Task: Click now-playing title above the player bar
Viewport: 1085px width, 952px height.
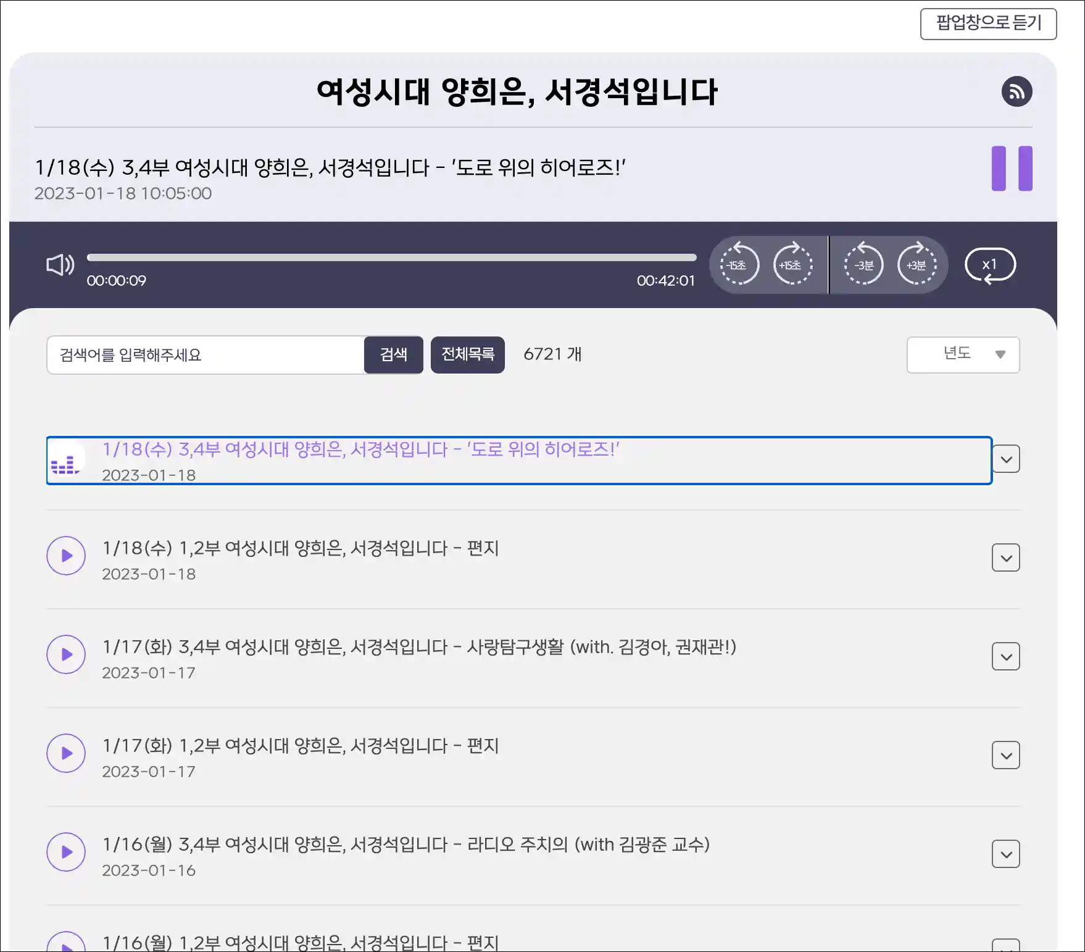Action: pyautogui.click(x=330, y=167)
